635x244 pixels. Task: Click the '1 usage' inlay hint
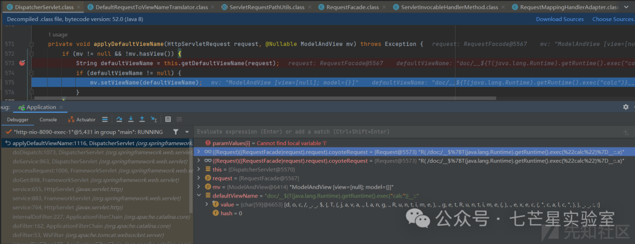pos(58,35)
